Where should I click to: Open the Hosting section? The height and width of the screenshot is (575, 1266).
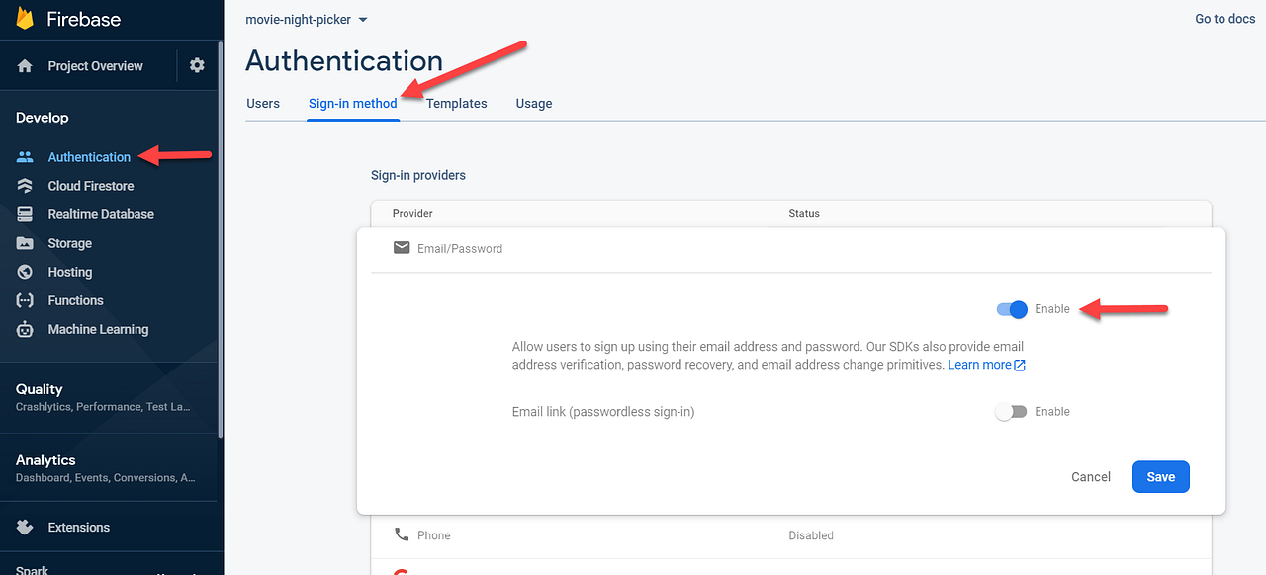tap(69, 271)
